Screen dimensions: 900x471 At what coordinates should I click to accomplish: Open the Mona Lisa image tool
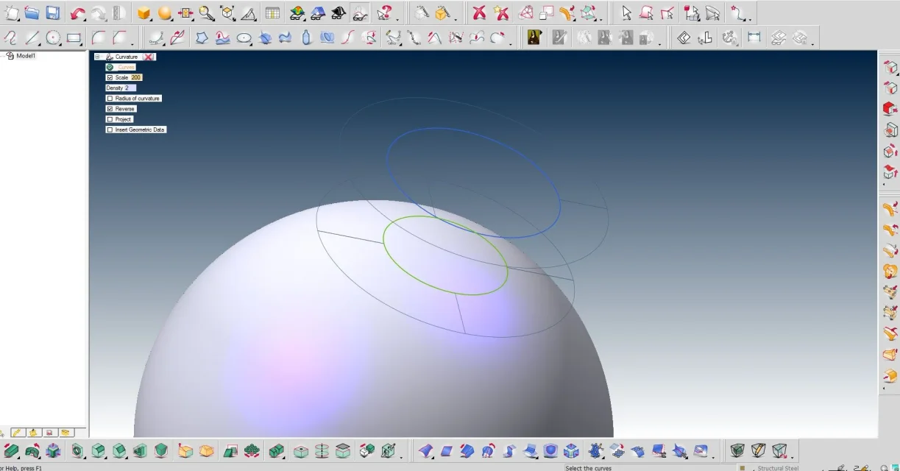[x=535, y=38]
